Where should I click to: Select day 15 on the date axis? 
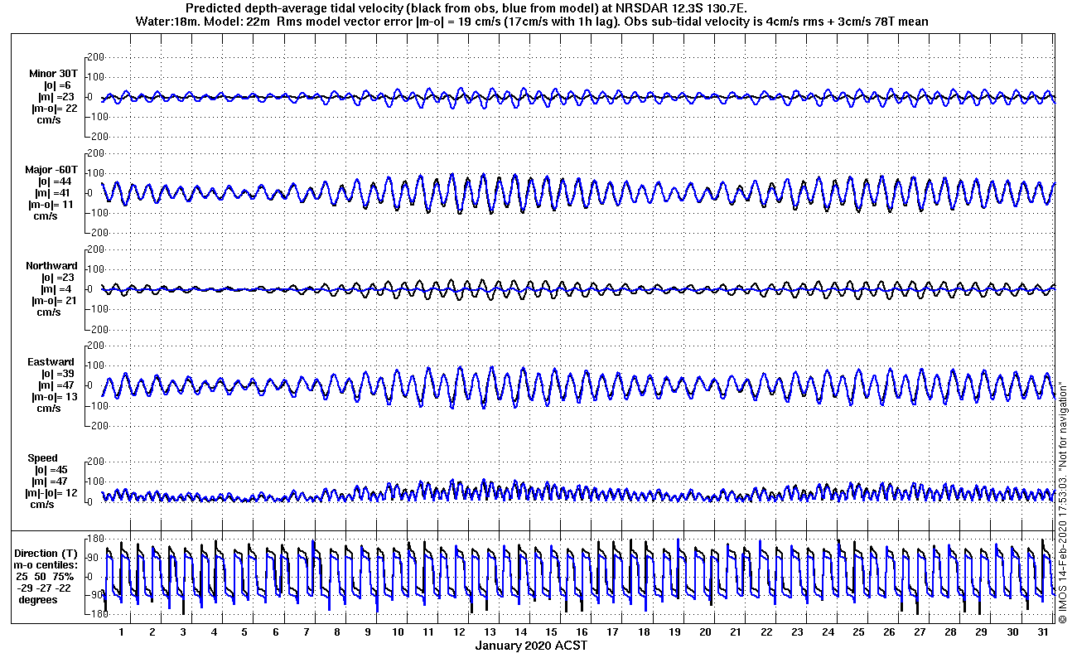coord(551,632)
